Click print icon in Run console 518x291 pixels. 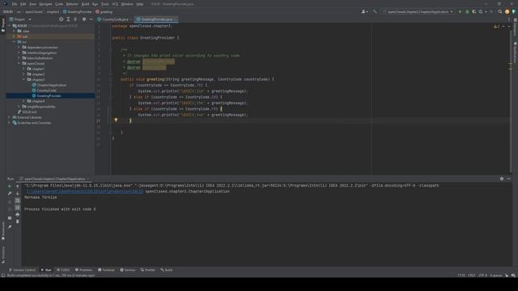(x=18, y=214)
